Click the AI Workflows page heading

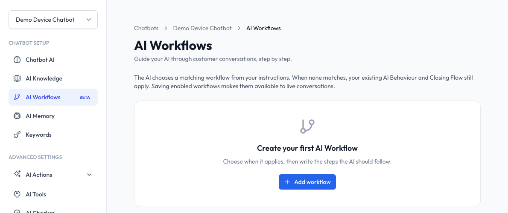click(x=173, y=46)
